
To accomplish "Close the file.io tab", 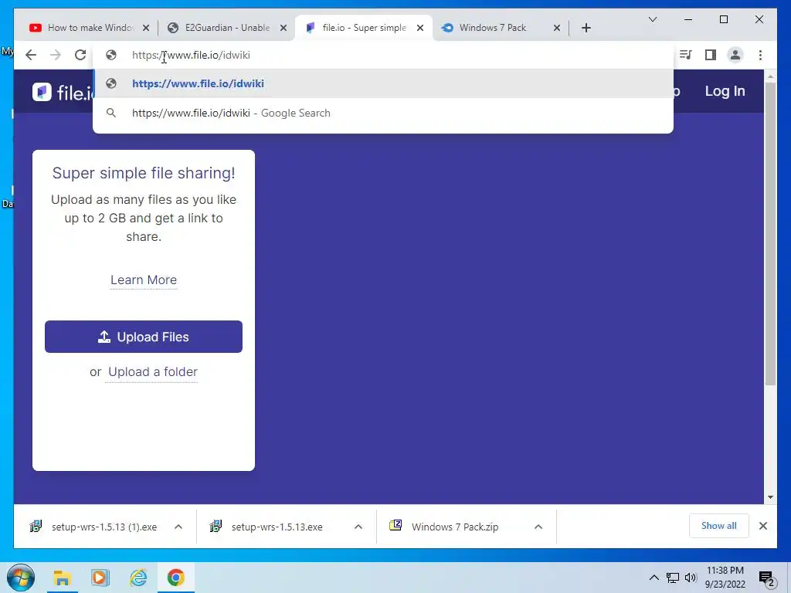I will coord(420,28).
